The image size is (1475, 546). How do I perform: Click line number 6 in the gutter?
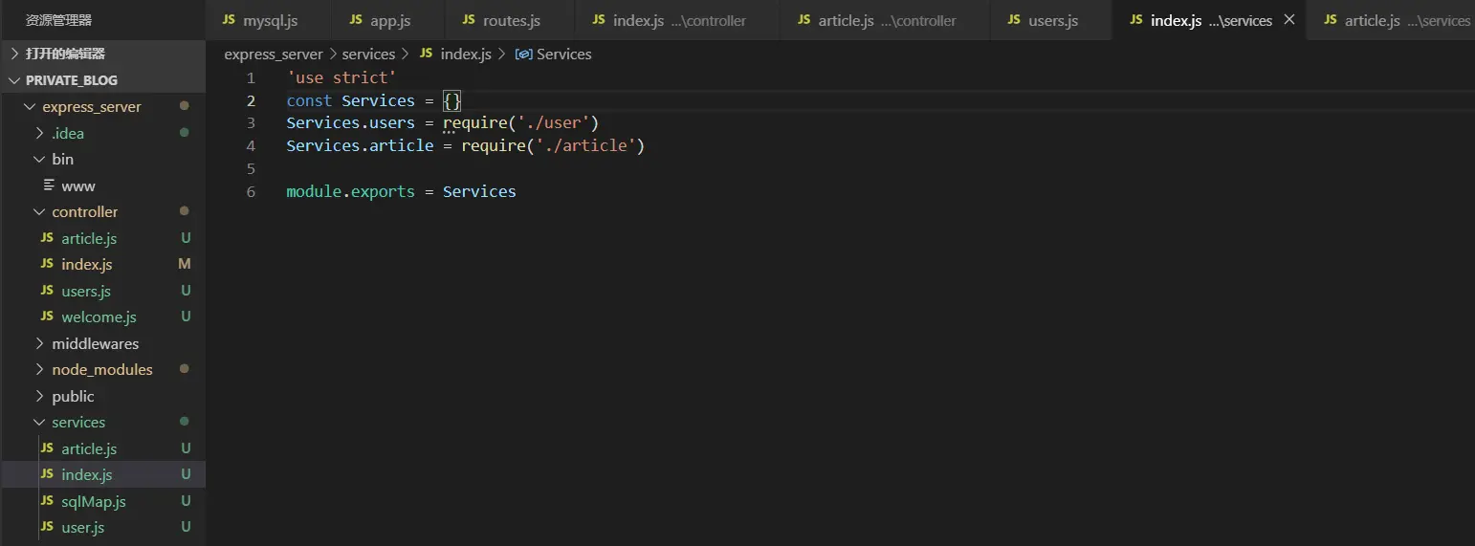[251, 191]
